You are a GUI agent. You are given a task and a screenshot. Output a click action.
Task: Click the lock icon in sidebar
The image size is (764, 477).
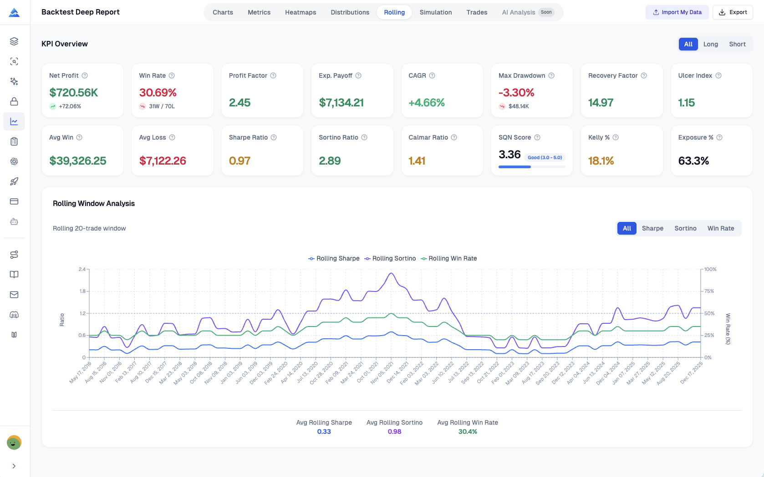click(x=14, y=101)
